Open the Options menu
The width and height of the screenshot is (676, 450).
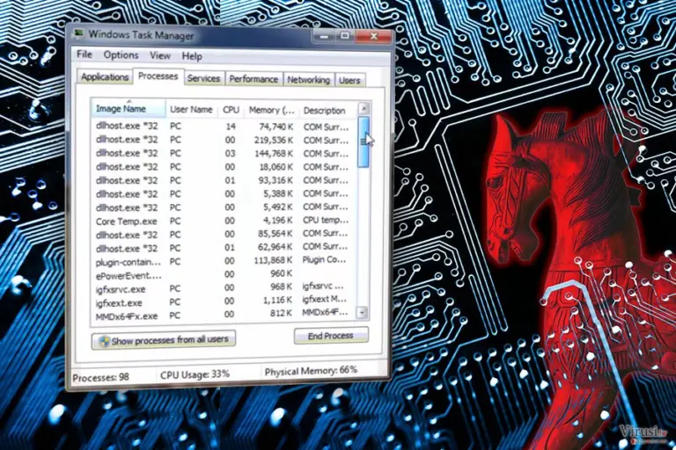coord(121,55)
